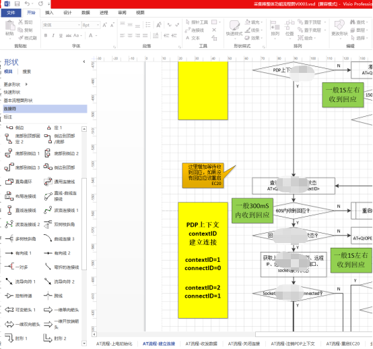Select the Connector (连接线) tool
Viewport: 373px width, 349px height.
click(195, 30)
